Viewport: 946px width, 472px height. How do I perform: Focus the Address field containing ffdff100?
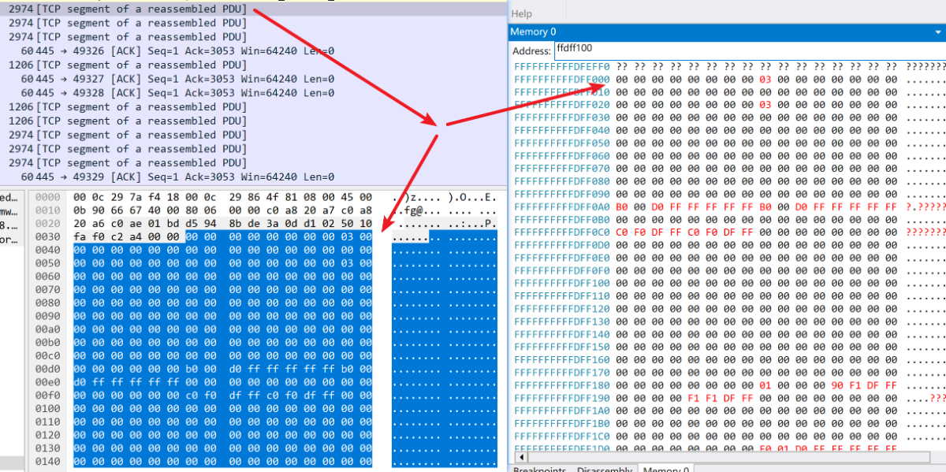pos(749,49)
